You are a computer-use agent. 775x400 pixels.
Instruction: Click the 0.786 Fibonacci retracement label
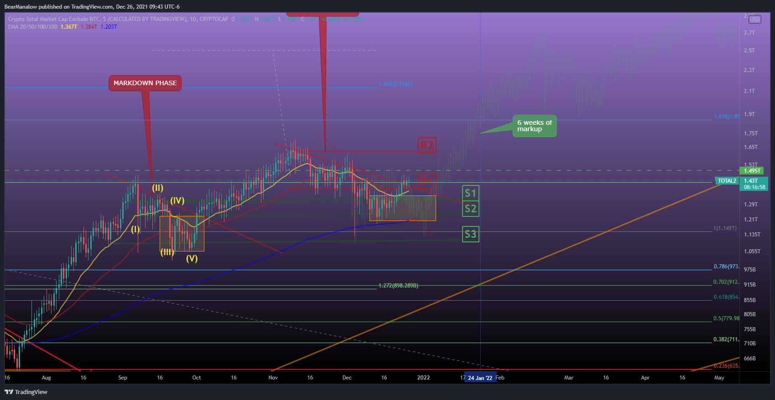(x=726, y=267)
